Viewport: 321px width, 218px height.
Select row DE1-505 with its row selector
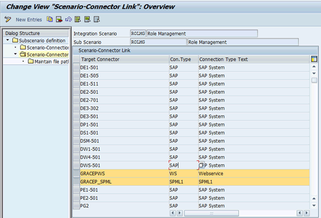[76, 75]
